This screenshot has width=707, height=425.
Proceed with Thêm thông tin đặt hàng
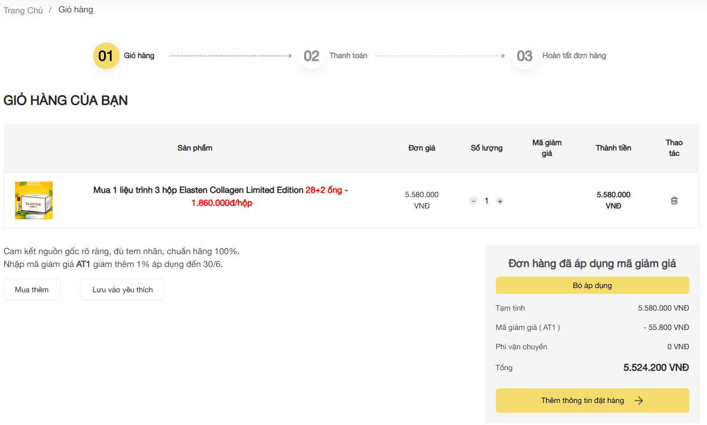592,400
